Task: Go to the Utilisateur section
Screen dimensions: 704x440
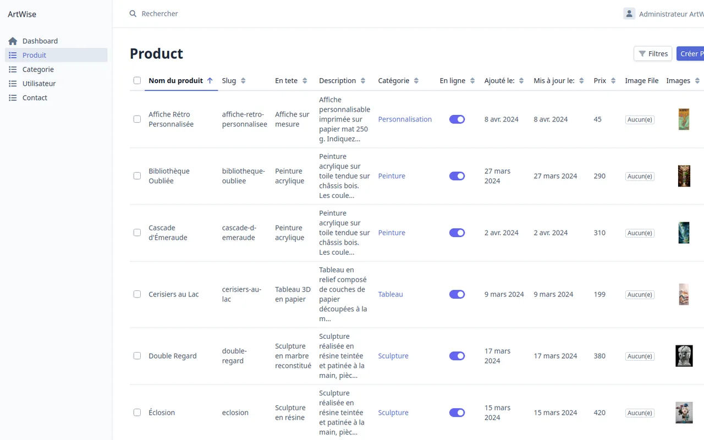Action: 56,84
